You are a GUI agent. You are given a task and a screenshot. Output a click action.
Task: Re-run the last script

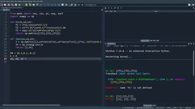(37, 5)
